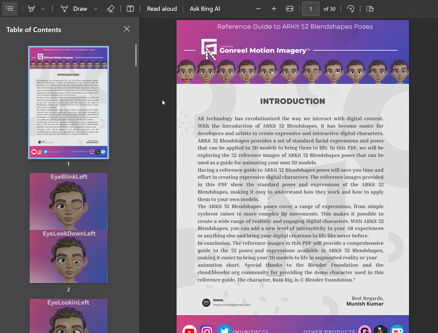Open the heymunish@gmail.com email link
This screenshot has height=333, width=438.
click(x=232, y=305)
